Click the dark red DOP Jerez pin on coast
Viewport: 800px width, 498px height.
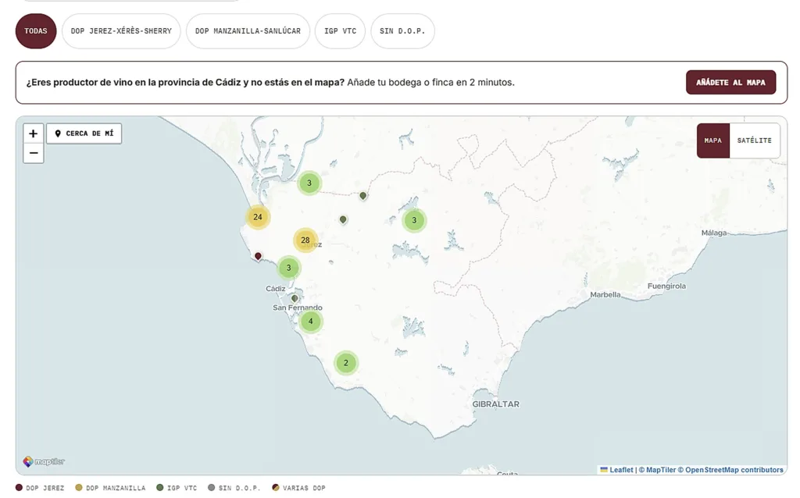pos(258,256)
